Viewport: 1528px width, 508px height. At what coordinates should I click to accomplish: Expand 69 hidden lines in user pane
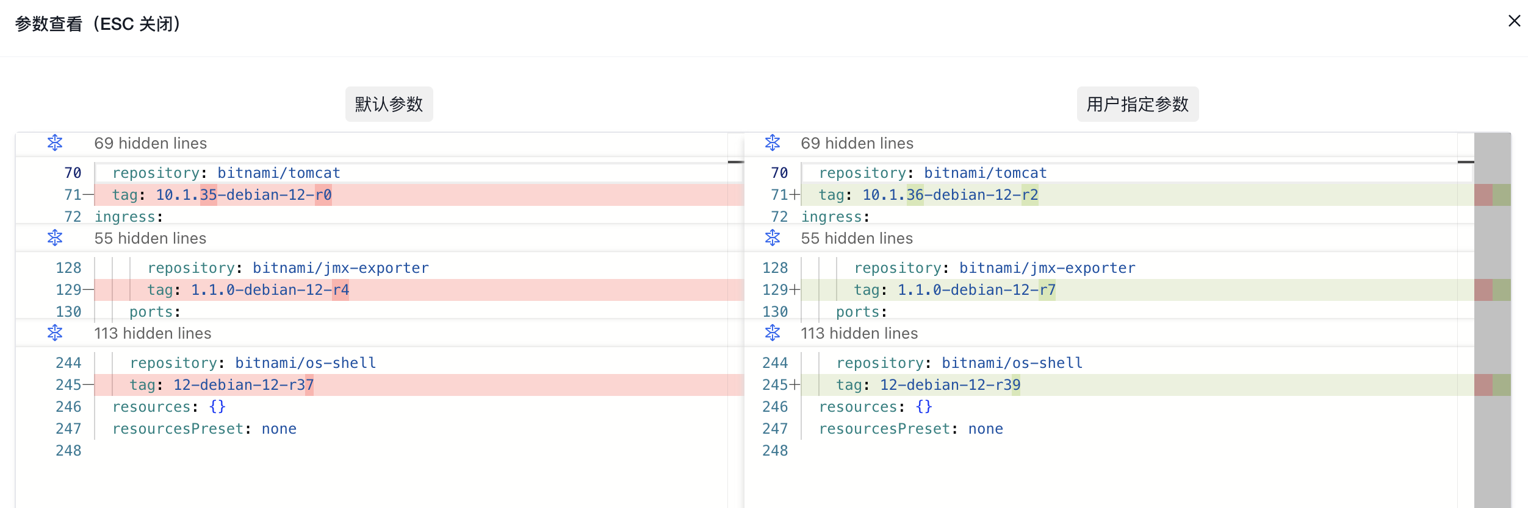[x=773, y=143]
